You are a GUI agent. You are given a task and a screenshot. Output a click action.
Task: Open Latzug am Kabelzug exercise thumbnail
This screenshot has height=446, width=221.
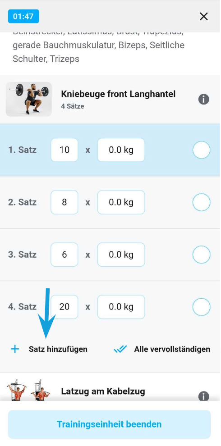tap(29, 390)
